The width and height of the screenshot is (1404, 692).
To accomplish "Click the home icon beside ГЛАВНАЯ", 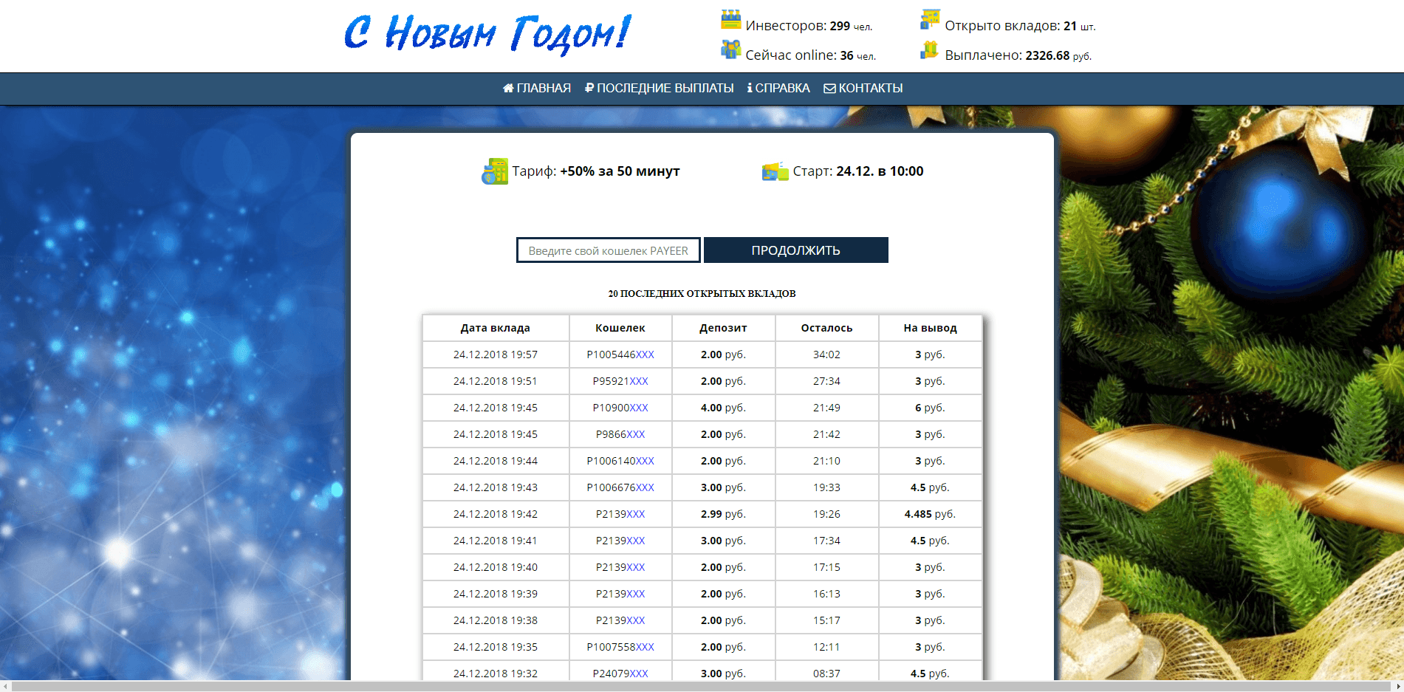I will click(x=508, y=89).
